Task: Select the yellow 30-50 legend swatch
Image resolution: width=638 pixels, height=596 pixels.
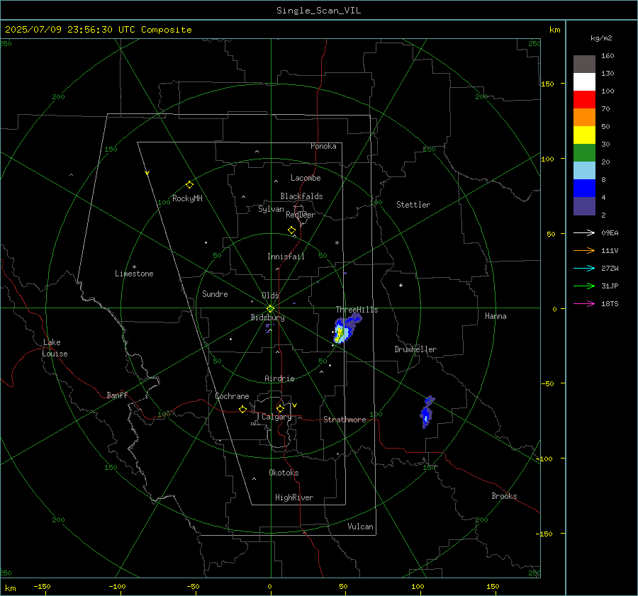Action: tap(584, 135)
